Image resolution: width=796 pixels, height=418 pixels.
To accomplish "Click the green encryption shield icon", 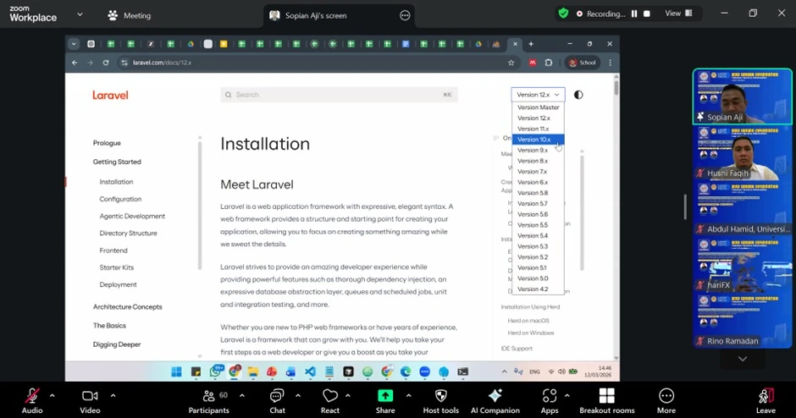I will 563,14.
